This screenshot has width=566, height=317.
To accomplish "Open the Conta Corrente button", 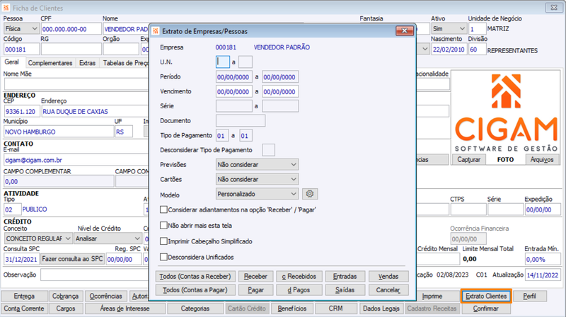I will pos(24,309).
